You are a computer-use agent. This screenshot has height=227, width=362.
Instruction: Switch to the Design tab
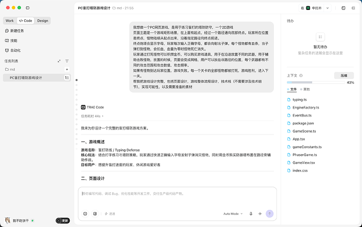coord(42,21)
